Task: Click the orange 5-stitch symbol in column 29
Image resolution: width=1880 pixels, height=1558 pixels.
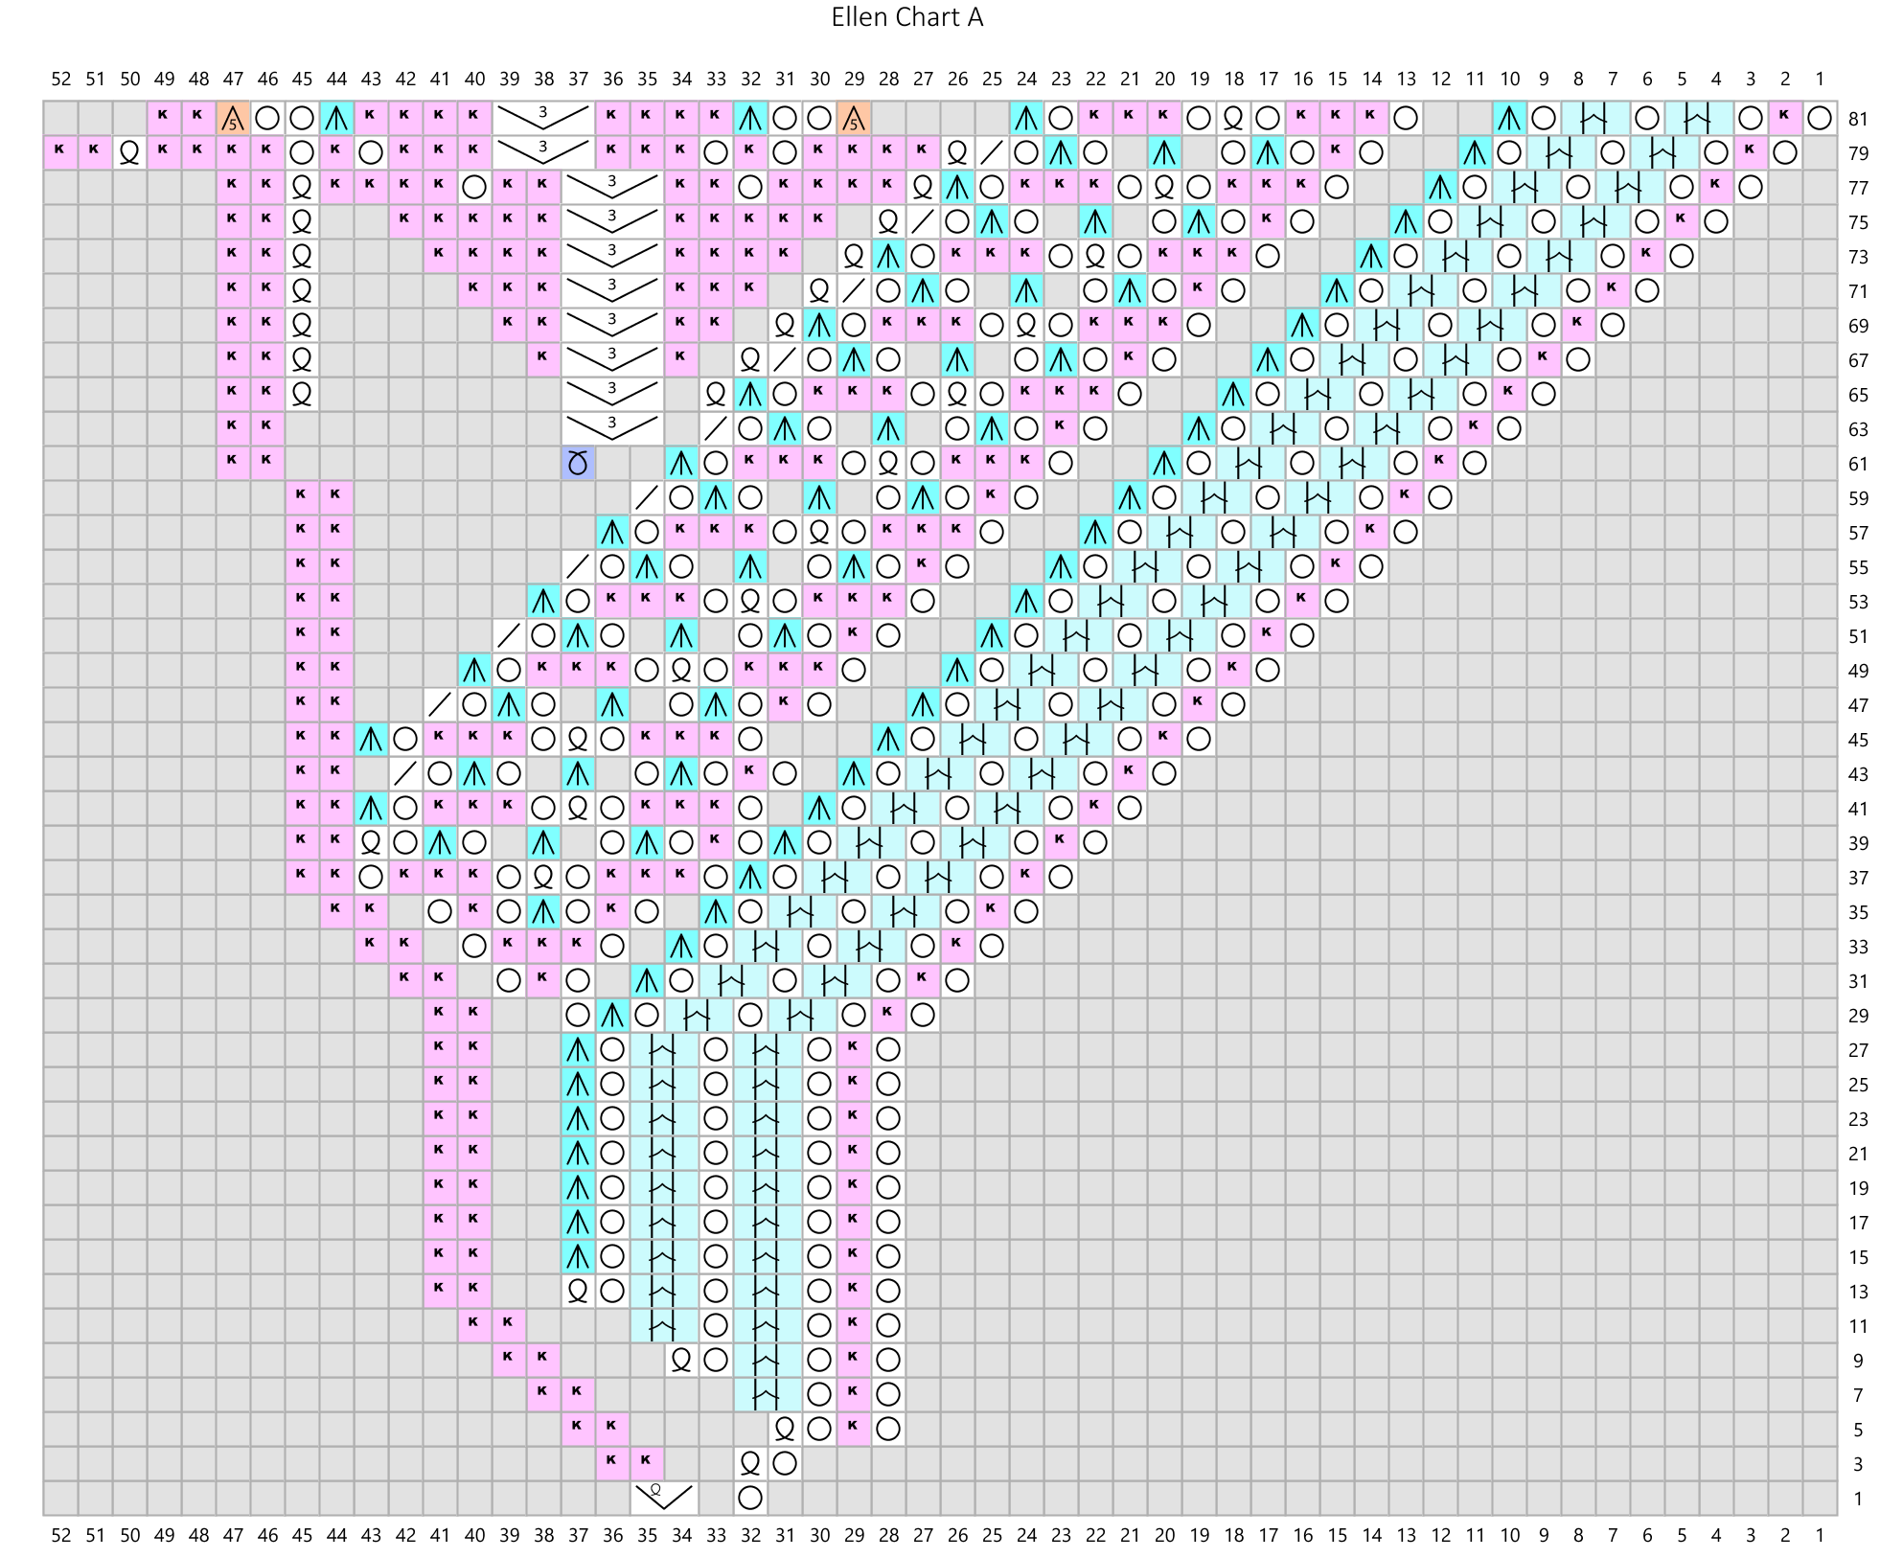Action: 854,118
